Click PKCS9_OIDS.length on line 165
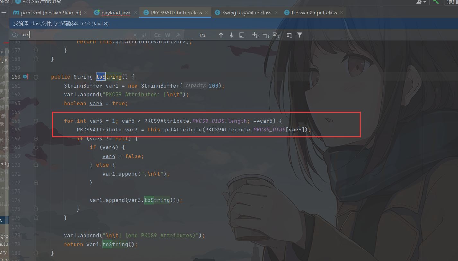This screenshot has width=458, height=261. tap(219, 121)
